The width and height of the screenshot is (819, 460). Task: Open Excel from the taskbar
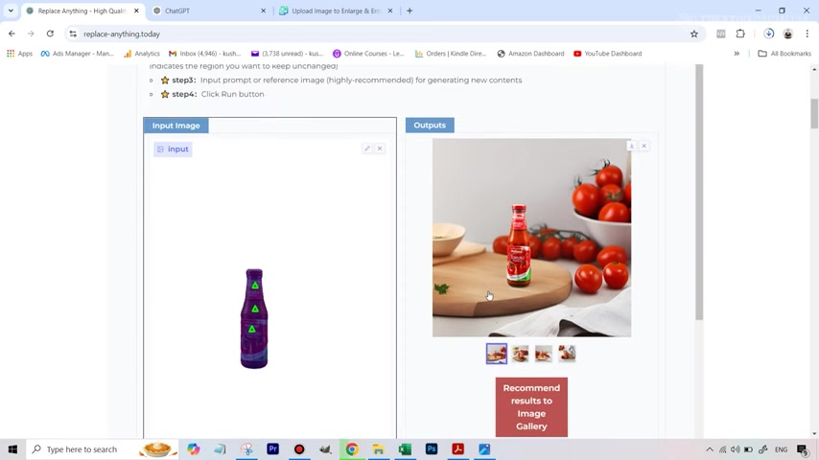(405, 449)
